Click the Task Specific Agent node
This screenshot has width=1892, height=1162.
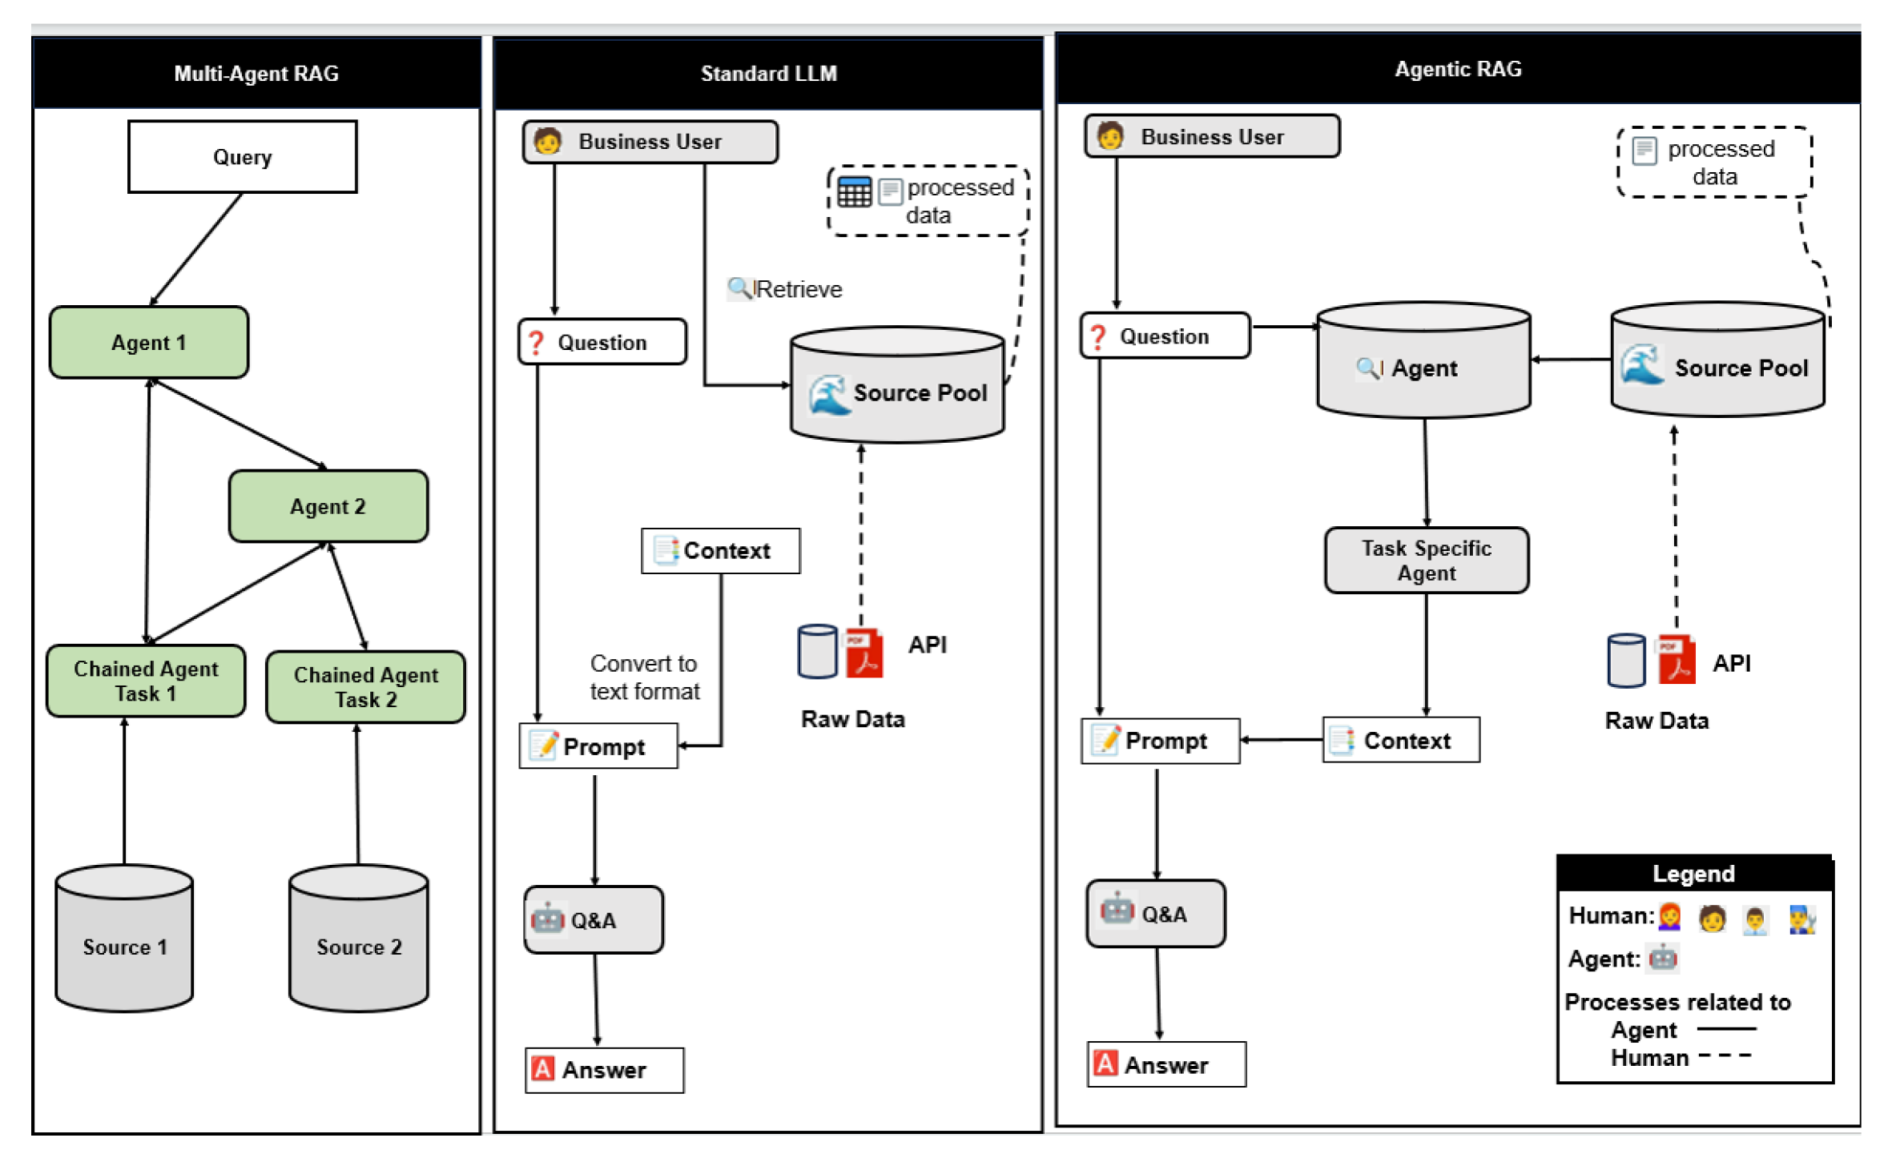click(1427, 561)
